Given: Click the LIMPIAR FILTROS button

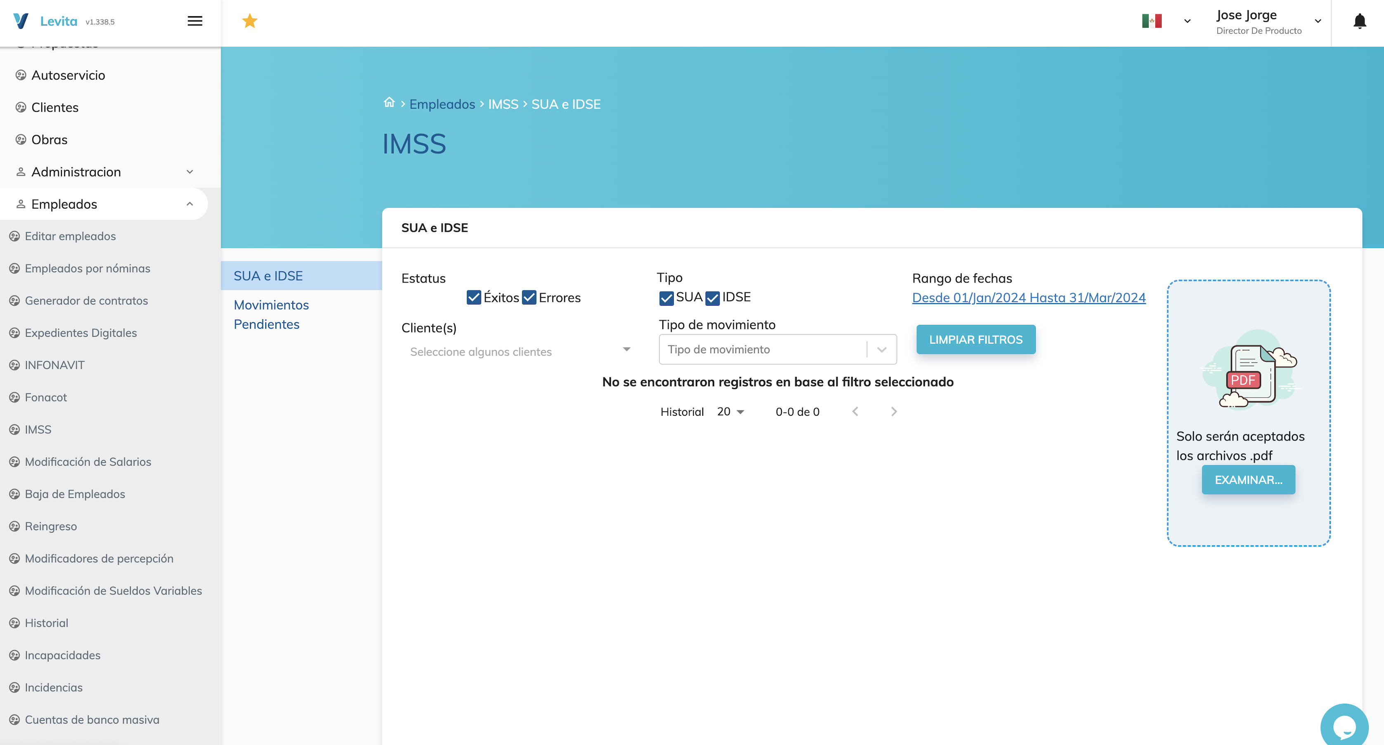Looking at the screenshot, I should 975,339.
